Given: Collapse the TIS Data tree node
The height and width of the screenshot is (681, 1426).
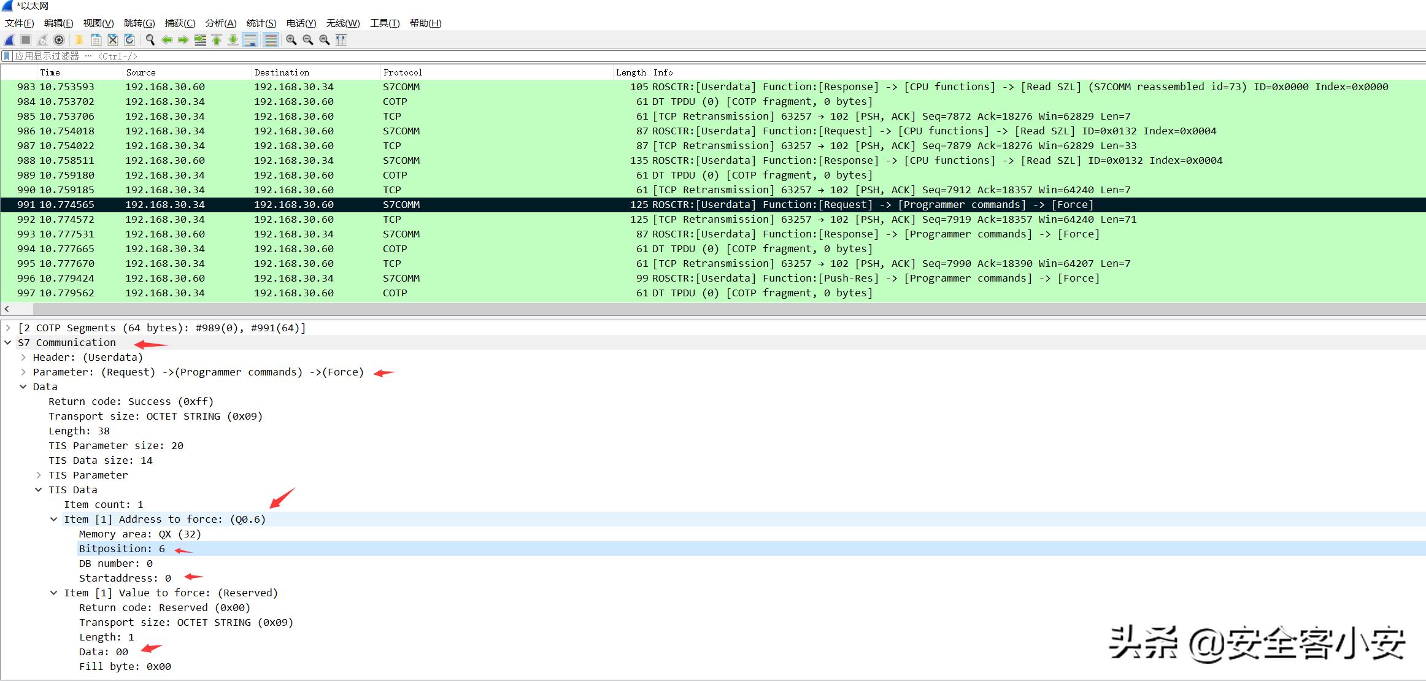Looking at the screenshot, I should point(39,490).
